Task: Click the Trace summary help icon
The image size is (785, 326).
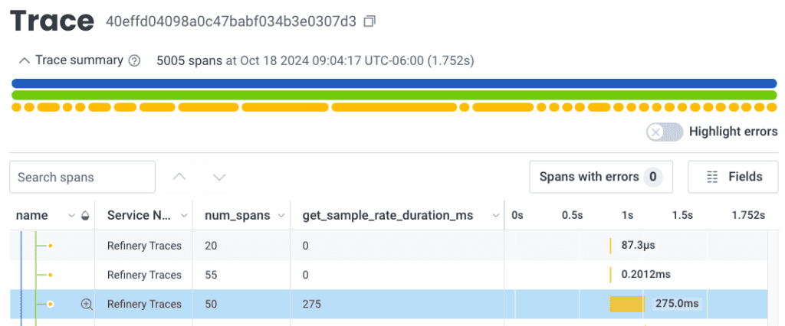Action: [135, 60]
